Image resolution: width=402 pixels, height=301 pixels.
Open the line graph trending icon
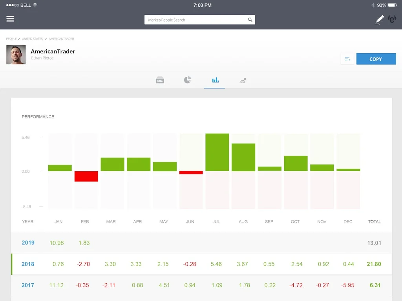pos(242,80)
